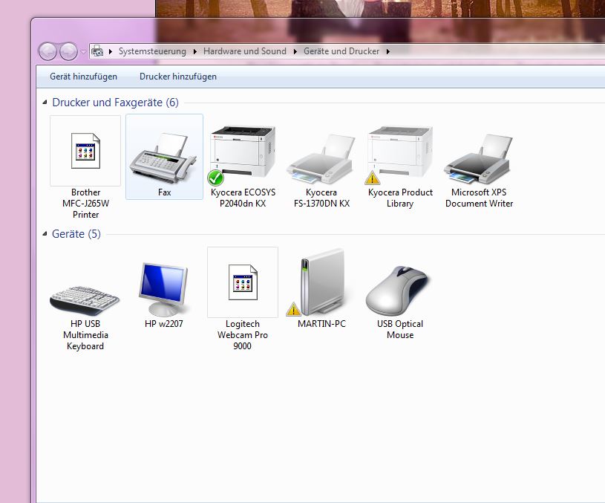Click the Drucker und Faxgeräte (6) heading
This screenshot has width=605, height=503.
pyautogui.click(x=115, y=103)
